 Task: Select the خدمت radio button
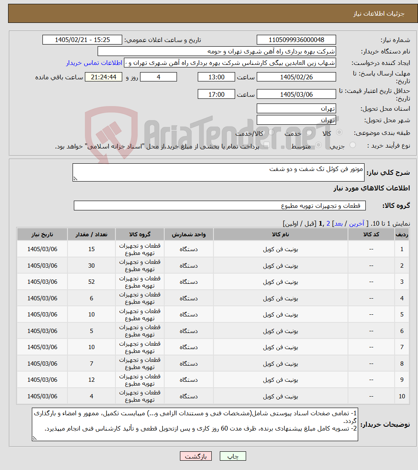(309, 132)
